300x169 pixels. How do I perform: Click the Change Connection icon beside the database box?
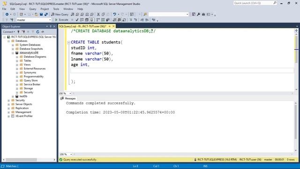(x=12, y=20)
